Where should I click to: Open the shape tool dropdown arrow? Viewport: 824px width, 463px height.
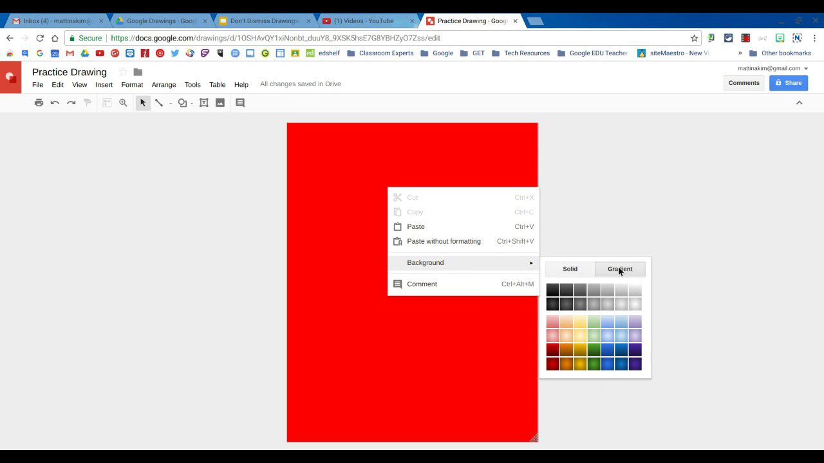click(192, 104)
